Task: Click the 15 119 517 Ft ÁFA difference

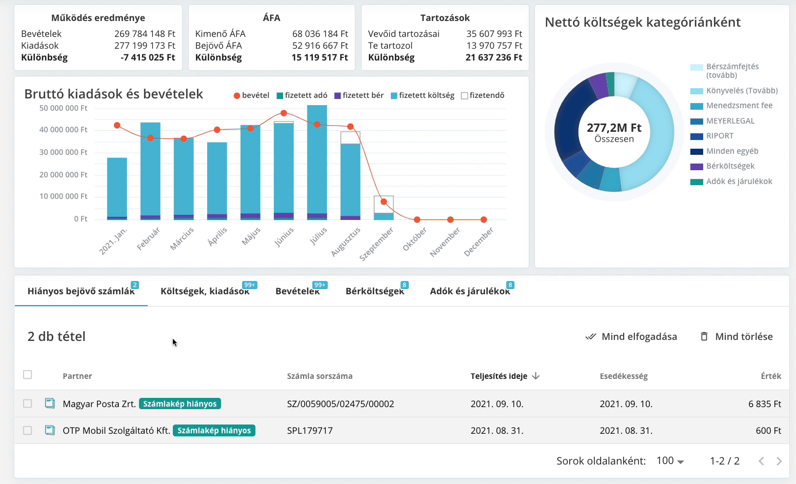Action: (x=320, y=57)
